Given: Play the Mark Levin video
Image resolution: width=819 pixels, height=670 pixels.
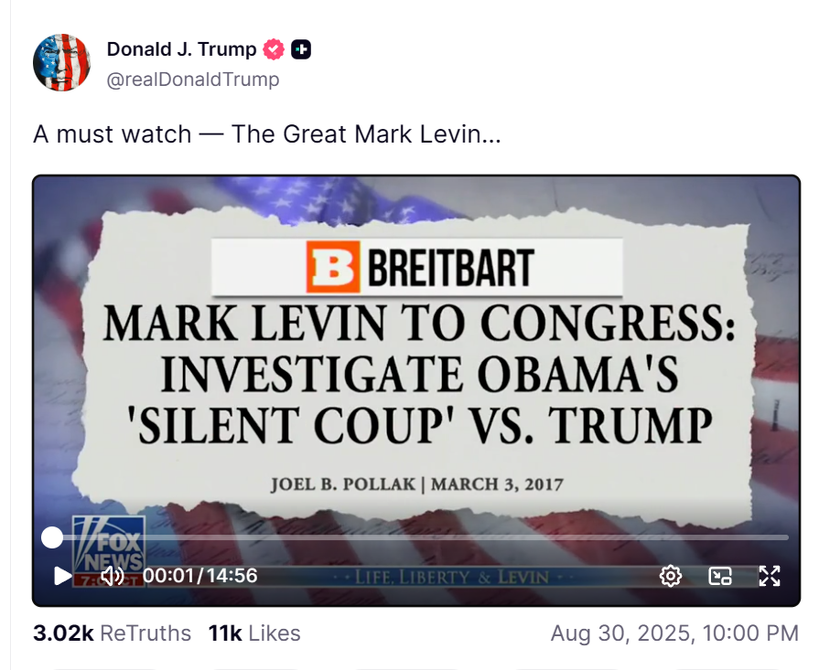Looking at the screenshot, I should pyautogui.click(x=62, y=576).
